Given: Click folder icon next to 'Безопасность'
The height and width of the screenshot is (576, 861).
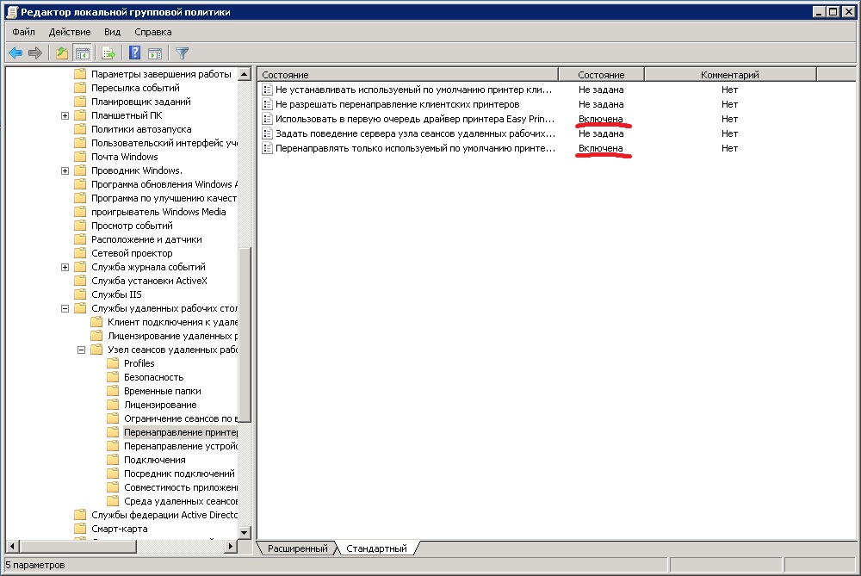Looking at the screenshot, I should (x=113, y=377).
